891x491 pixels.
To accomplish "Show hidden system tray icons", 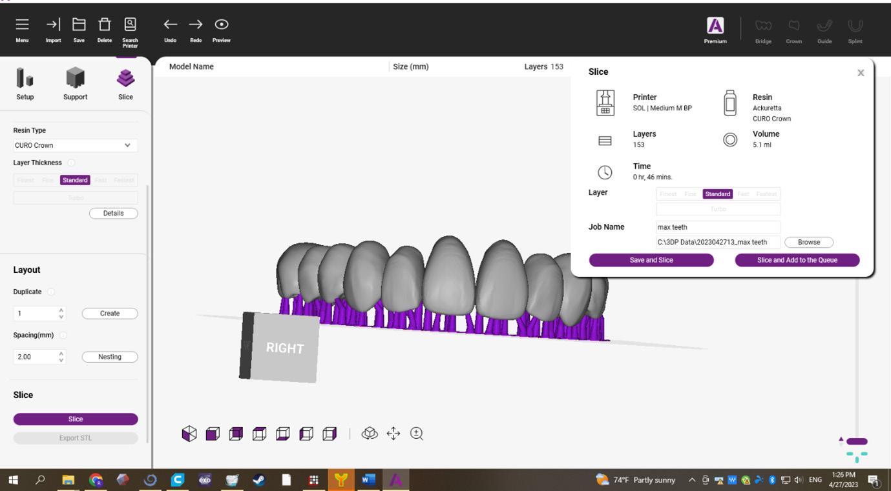I will point(692,480).
